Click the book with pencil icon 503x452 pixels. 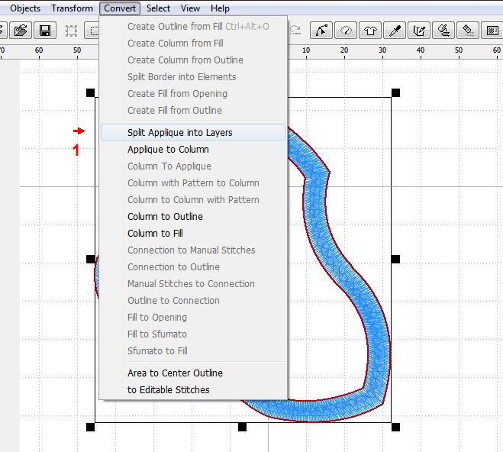(419, 31)
